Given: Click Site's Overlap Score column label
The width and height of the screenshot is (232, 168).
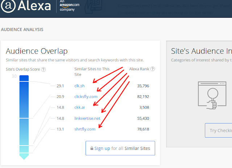Looking at the screenshot, I should coord(23,69).
